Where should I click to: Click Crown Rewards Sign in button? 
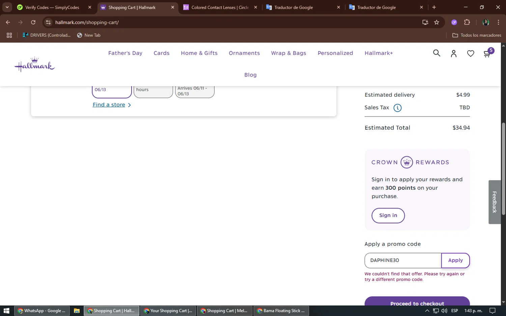tap(388, 216)
